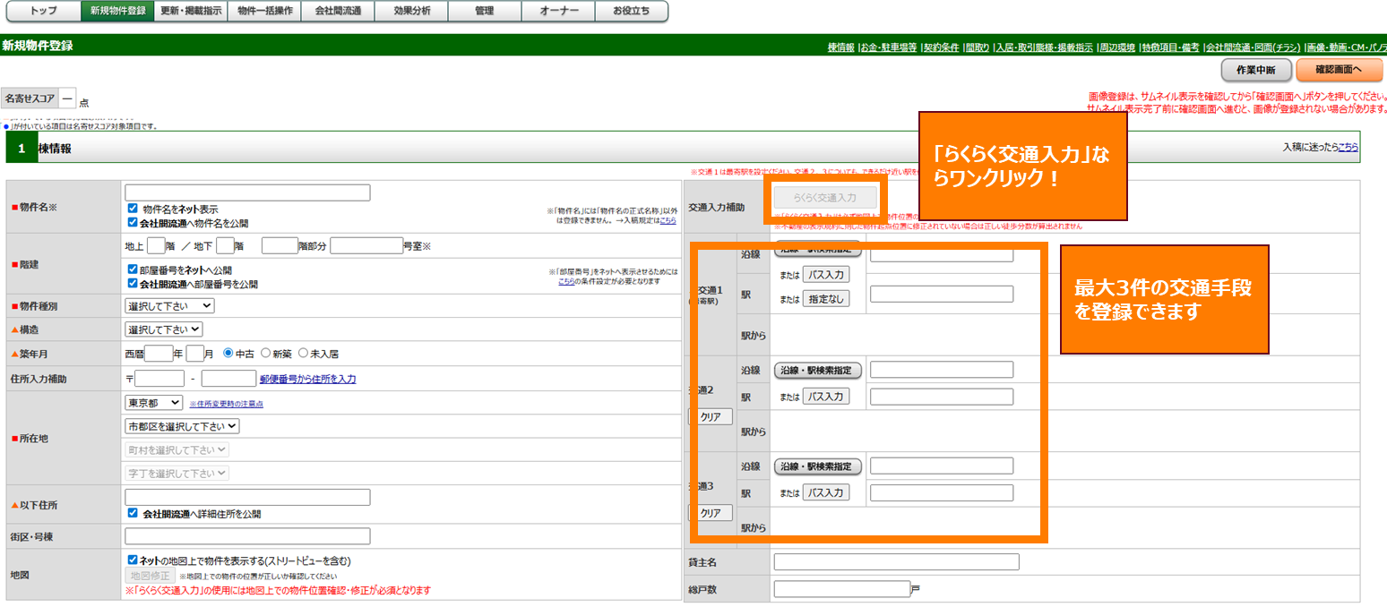
Task: Switch to the 更新・掲載指示 tab
Action: (x=190, y=11)
